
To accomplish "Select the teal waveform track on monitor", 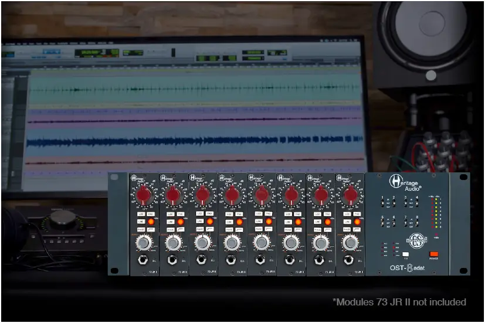I will [x=195, y=89].
